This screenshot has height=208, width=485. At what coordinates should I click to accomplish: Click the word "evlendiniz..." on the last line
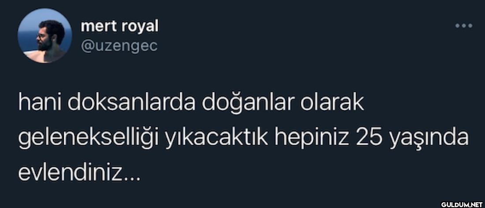79,173
